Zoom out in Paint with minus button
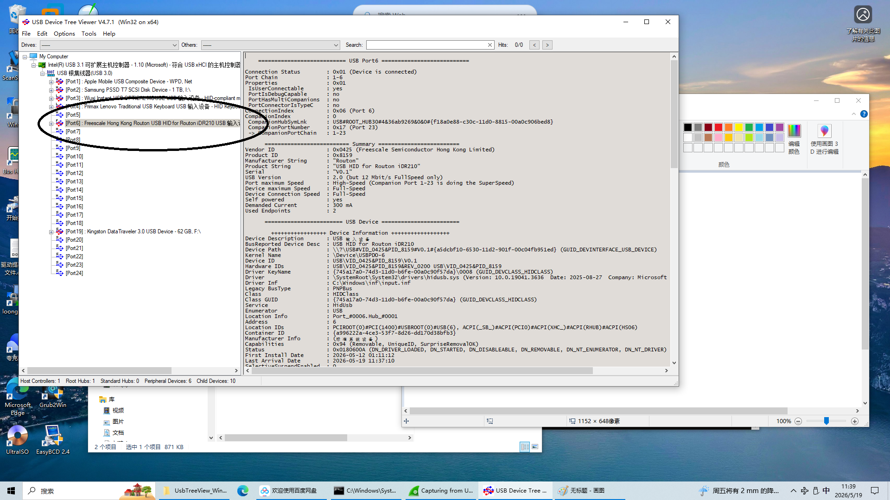This screenshot has width=890, height=500. point(798,421)
